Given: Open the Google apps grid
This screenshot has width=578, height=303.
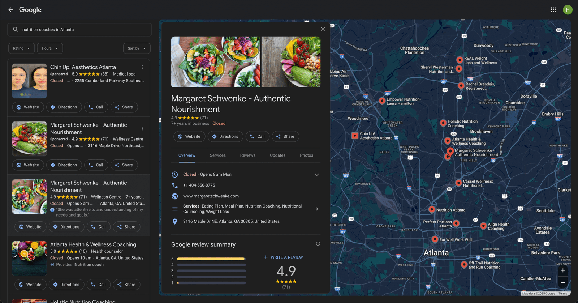Looking at the screenshot, I should [553, 10].
